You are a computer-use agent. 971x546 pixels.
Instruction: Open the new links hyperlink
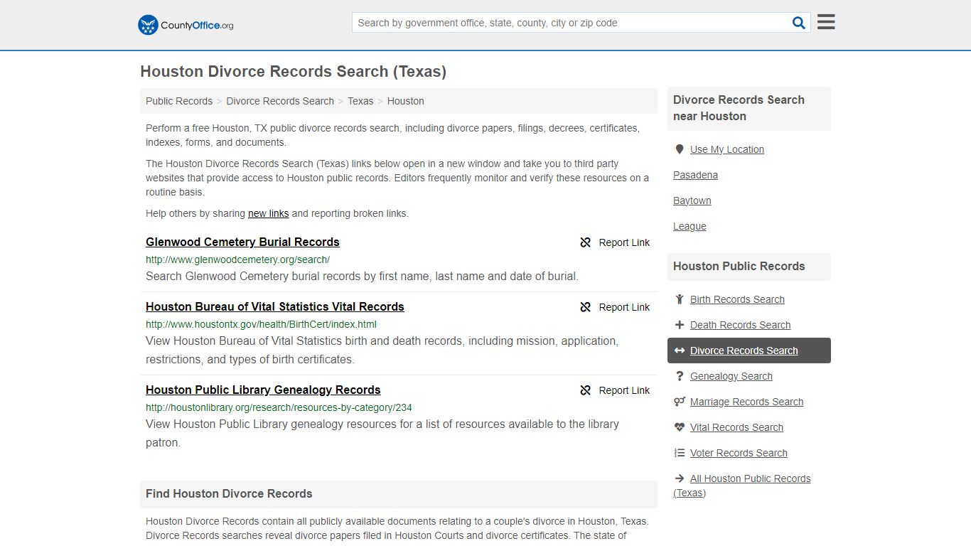click(268, 213)
